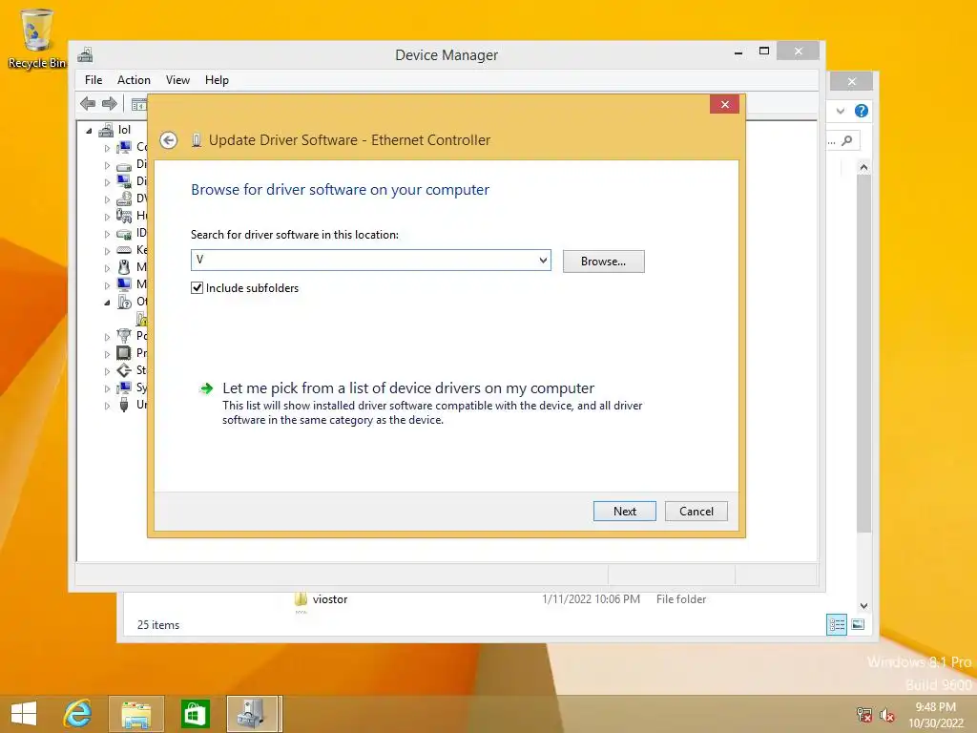
Task: Expand the Explorer ribbon chevron
Action: pyautogui.click(x=841, y=111)
